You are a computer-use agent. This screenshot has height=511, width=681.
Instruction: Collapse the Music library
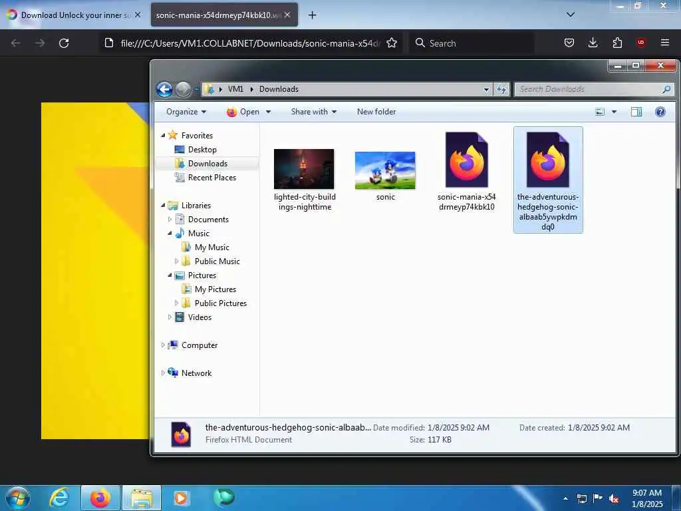coord(170,234)
